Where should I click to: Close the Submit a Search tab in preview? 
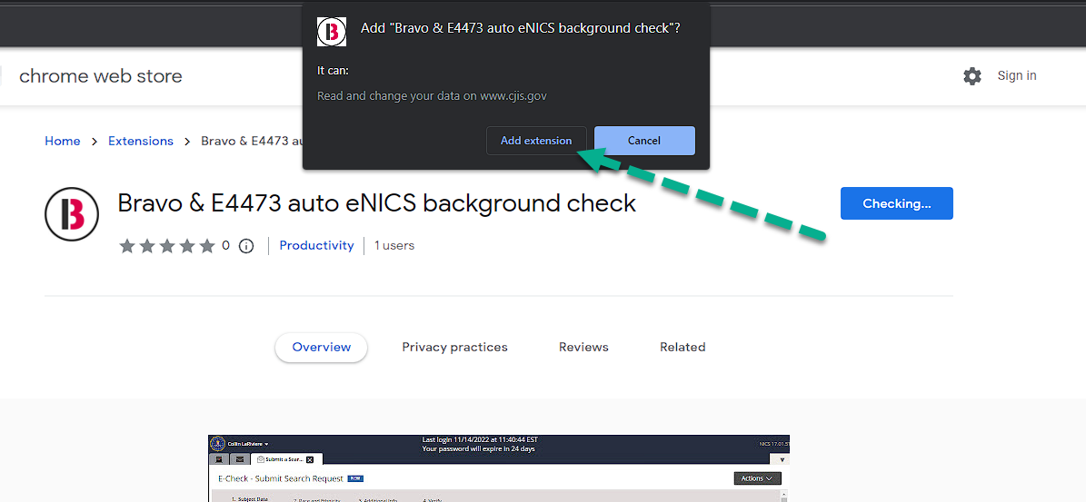pos(310,460)
